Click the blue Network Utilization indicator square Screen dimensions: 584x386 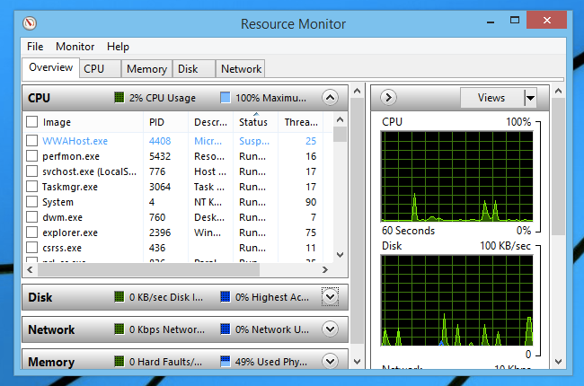point(225,329)
